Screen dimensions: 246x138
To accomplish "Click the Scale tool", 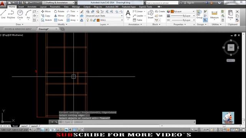I will coord(58,20).
